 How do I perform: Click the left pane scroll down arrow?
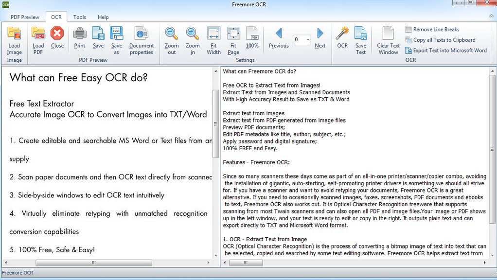[216, 255]
